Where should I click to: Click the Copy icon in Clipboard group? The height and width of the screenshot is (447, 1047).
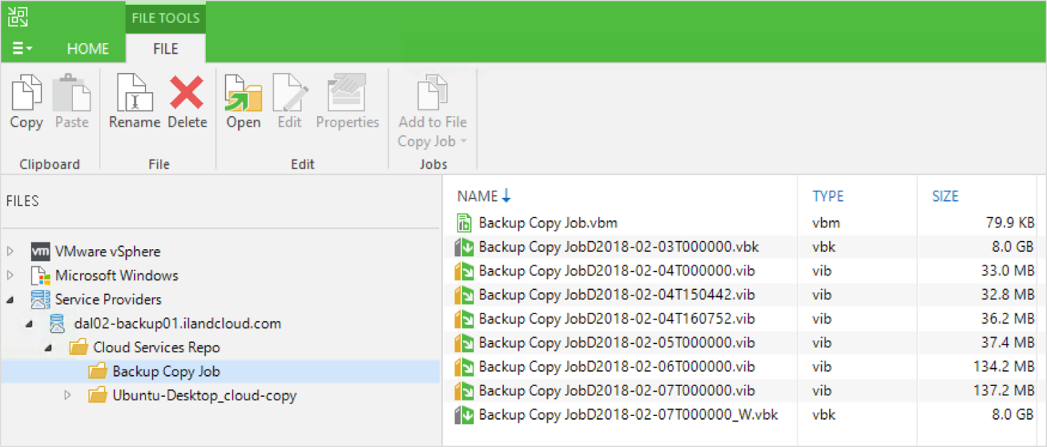tap(27, 95)
